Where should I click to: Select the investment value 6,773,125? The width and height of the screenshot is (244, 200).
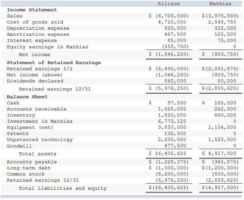[172, 121]
